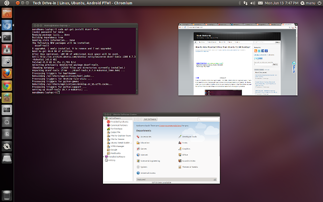Select Provided by Ubuntu in Software Center
This screenshot has width=323, height=202.
[118, 122]
